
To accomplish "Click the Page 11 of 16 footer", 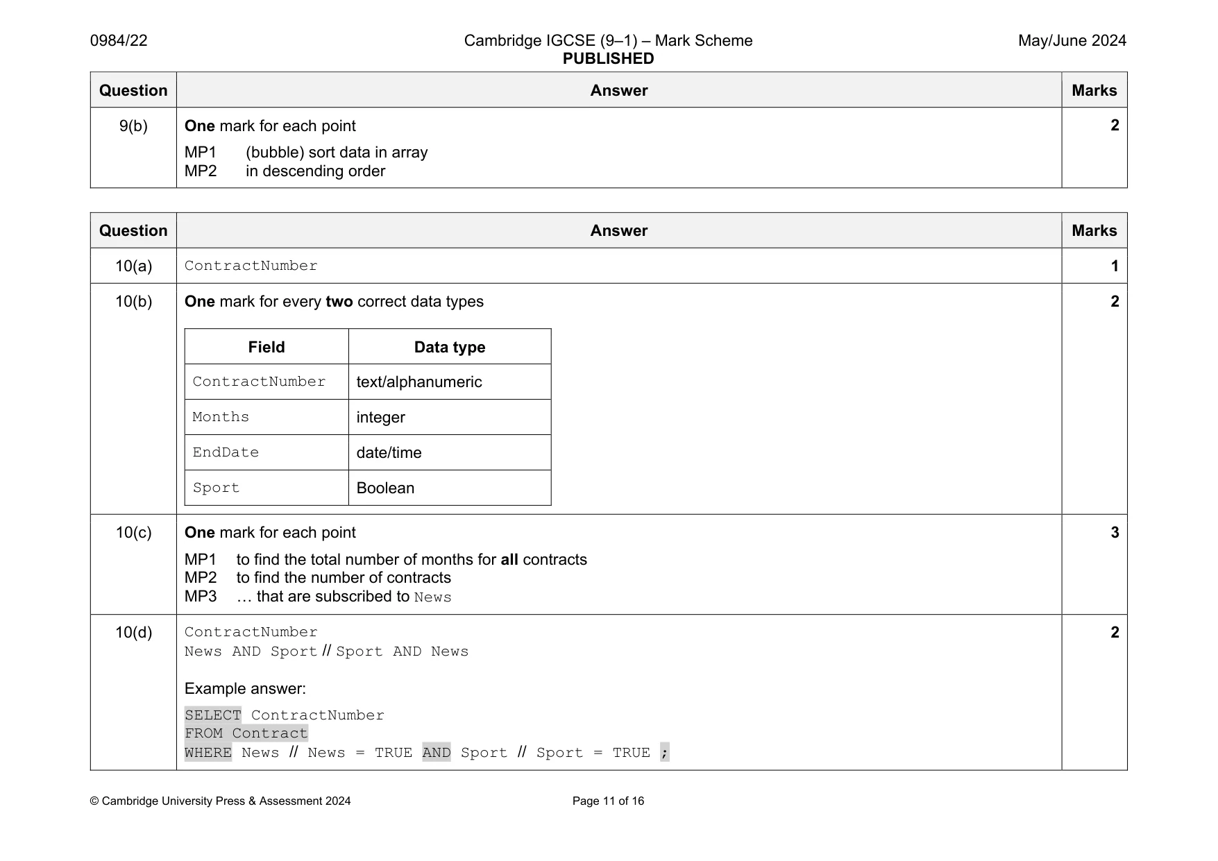I will (x=608, y=801).
